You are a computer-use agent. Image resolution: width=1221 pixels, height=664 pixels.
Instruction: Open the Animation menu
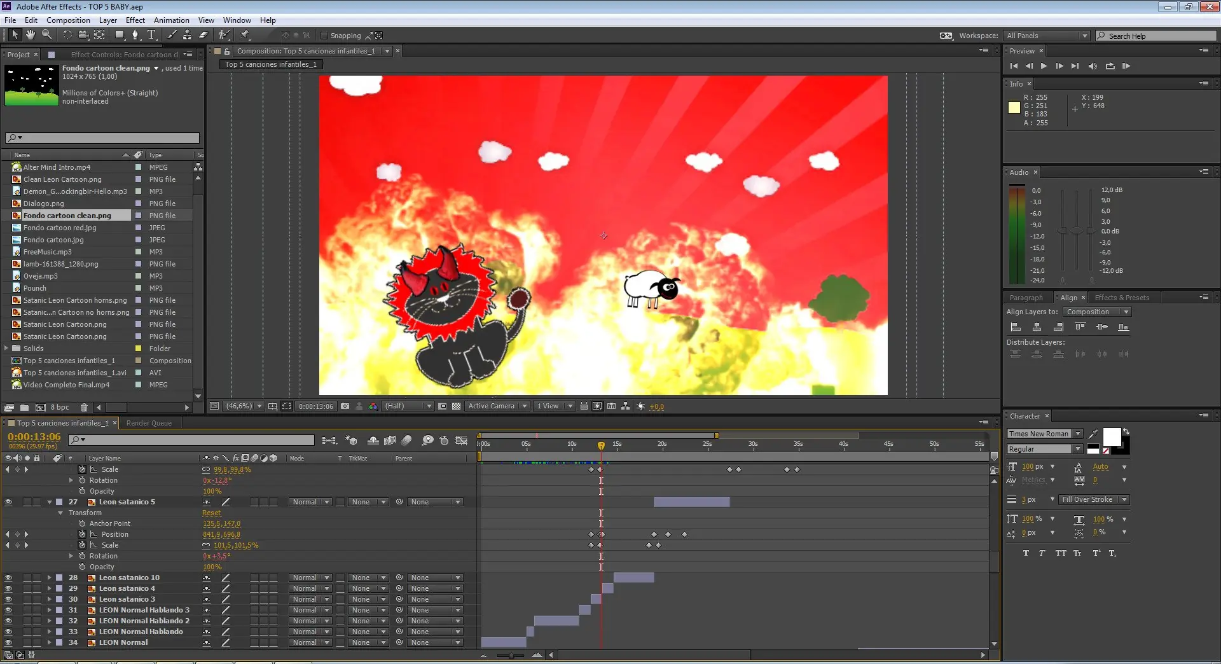click(x=172, y=20)
